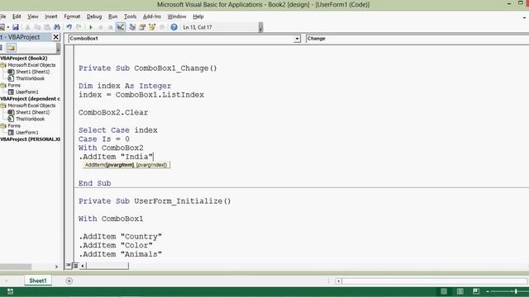This screenshot has width=529, height=297.
Task: Open Project Explorer icon in toolbar
Action: (132, 27)
